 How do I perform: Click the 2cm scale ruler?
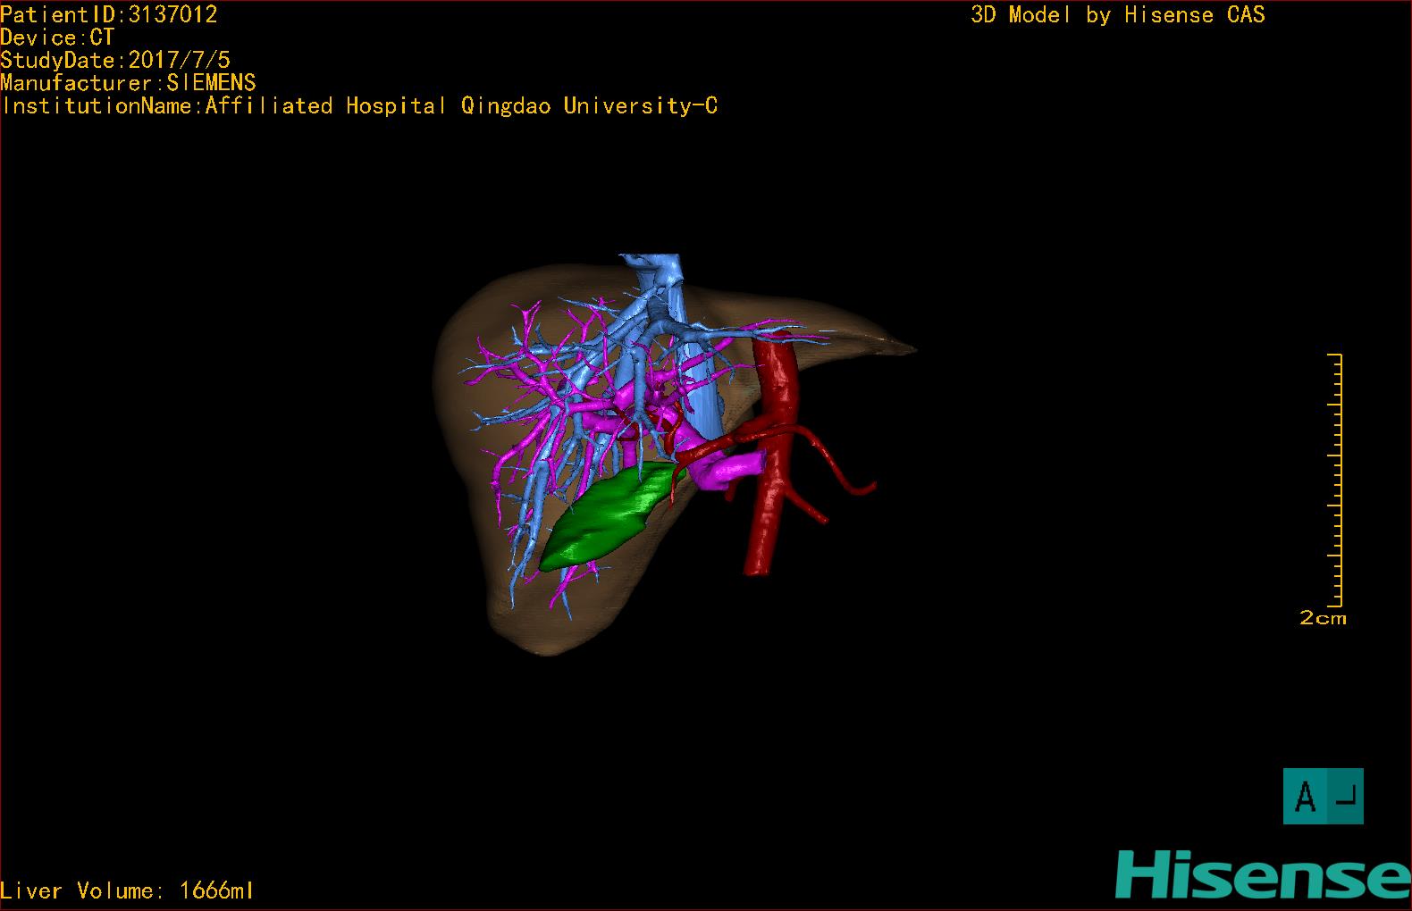(1337, 480)
